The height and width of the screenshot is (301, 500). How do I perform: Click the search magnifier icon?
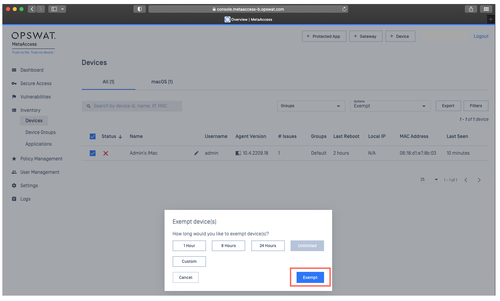(x=89, y=106)
